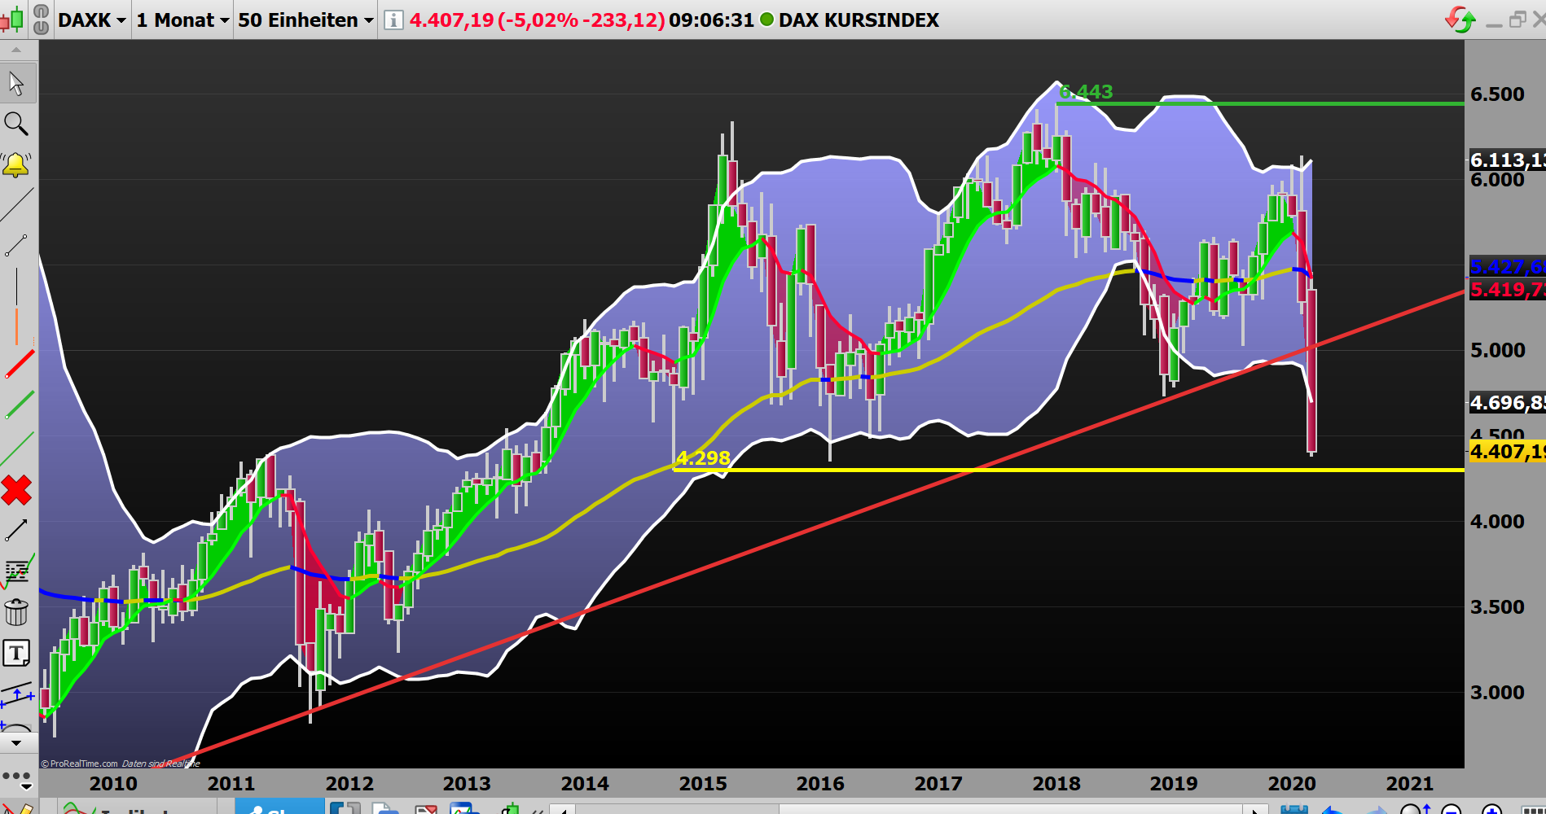Image resolution: width=1546 pixels, height=814 pixels.
Task: Click the info button beside the price quote
Action: [393, 20]
